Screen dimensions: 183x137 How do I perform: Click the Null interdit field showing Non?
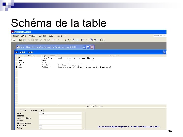(60, 126)
